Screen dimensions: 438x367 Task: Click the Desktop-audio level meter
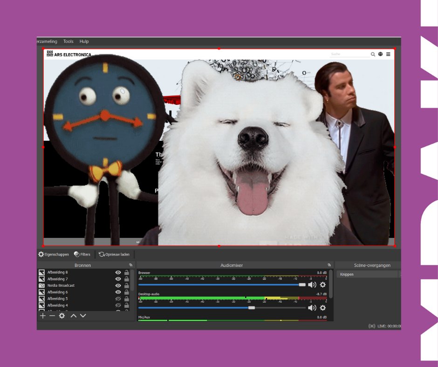233,298
